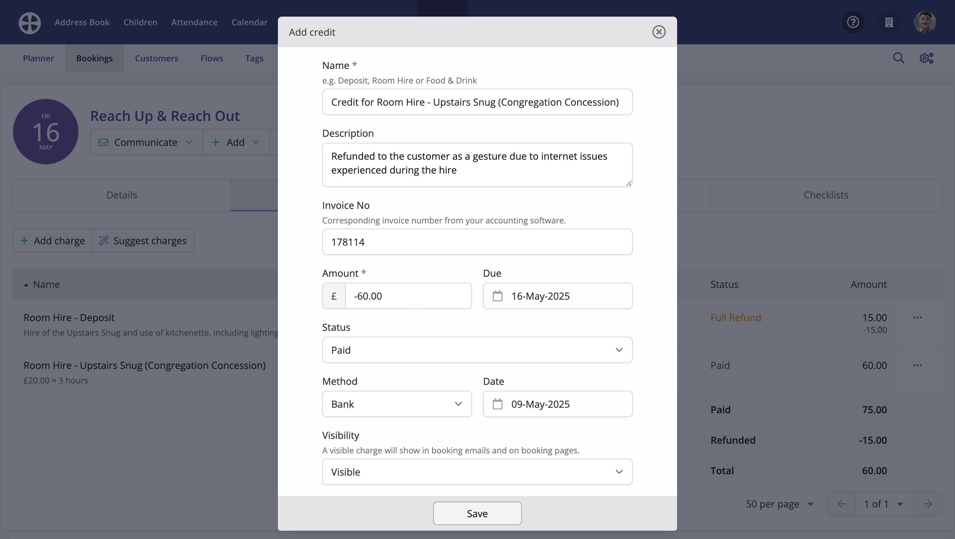Click the Add charge button

(x=53, y=241)
